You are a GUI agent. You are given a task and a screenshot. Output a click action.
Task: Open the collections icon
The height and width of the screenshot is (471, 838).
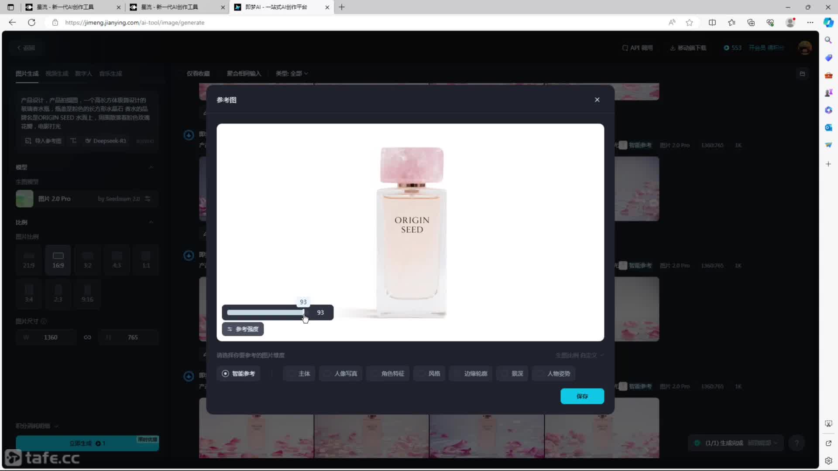(751, 22)
